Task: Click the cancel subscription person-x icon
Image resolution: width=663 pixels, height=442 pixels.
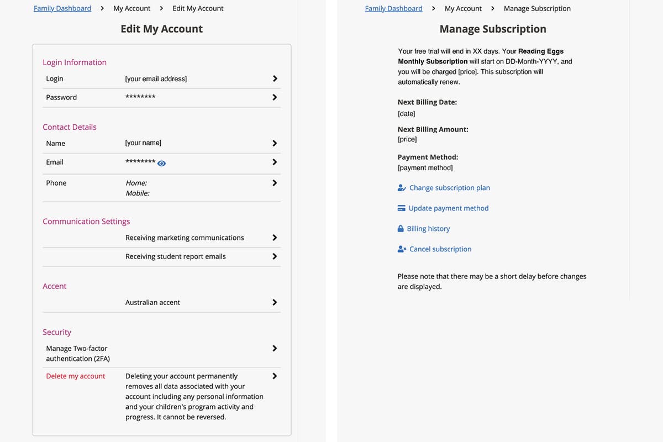Action: 401,249
